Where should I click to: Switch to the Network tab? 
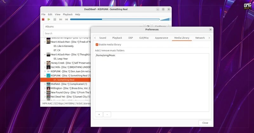[200, 38]
